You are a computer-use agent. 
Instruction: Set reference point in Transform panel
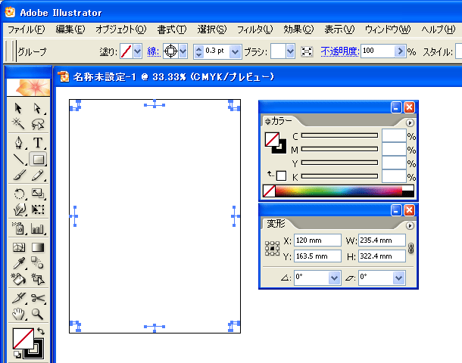(x=272, y=249)
